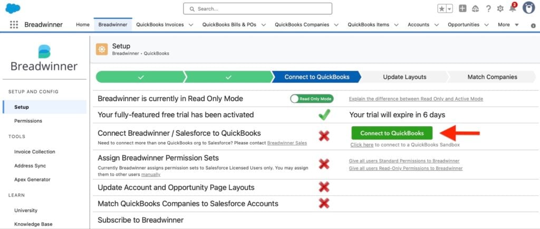Click the Salesforce cloud logo
Image resolution: width=540 pixels, height=229 pixels.
13,8
